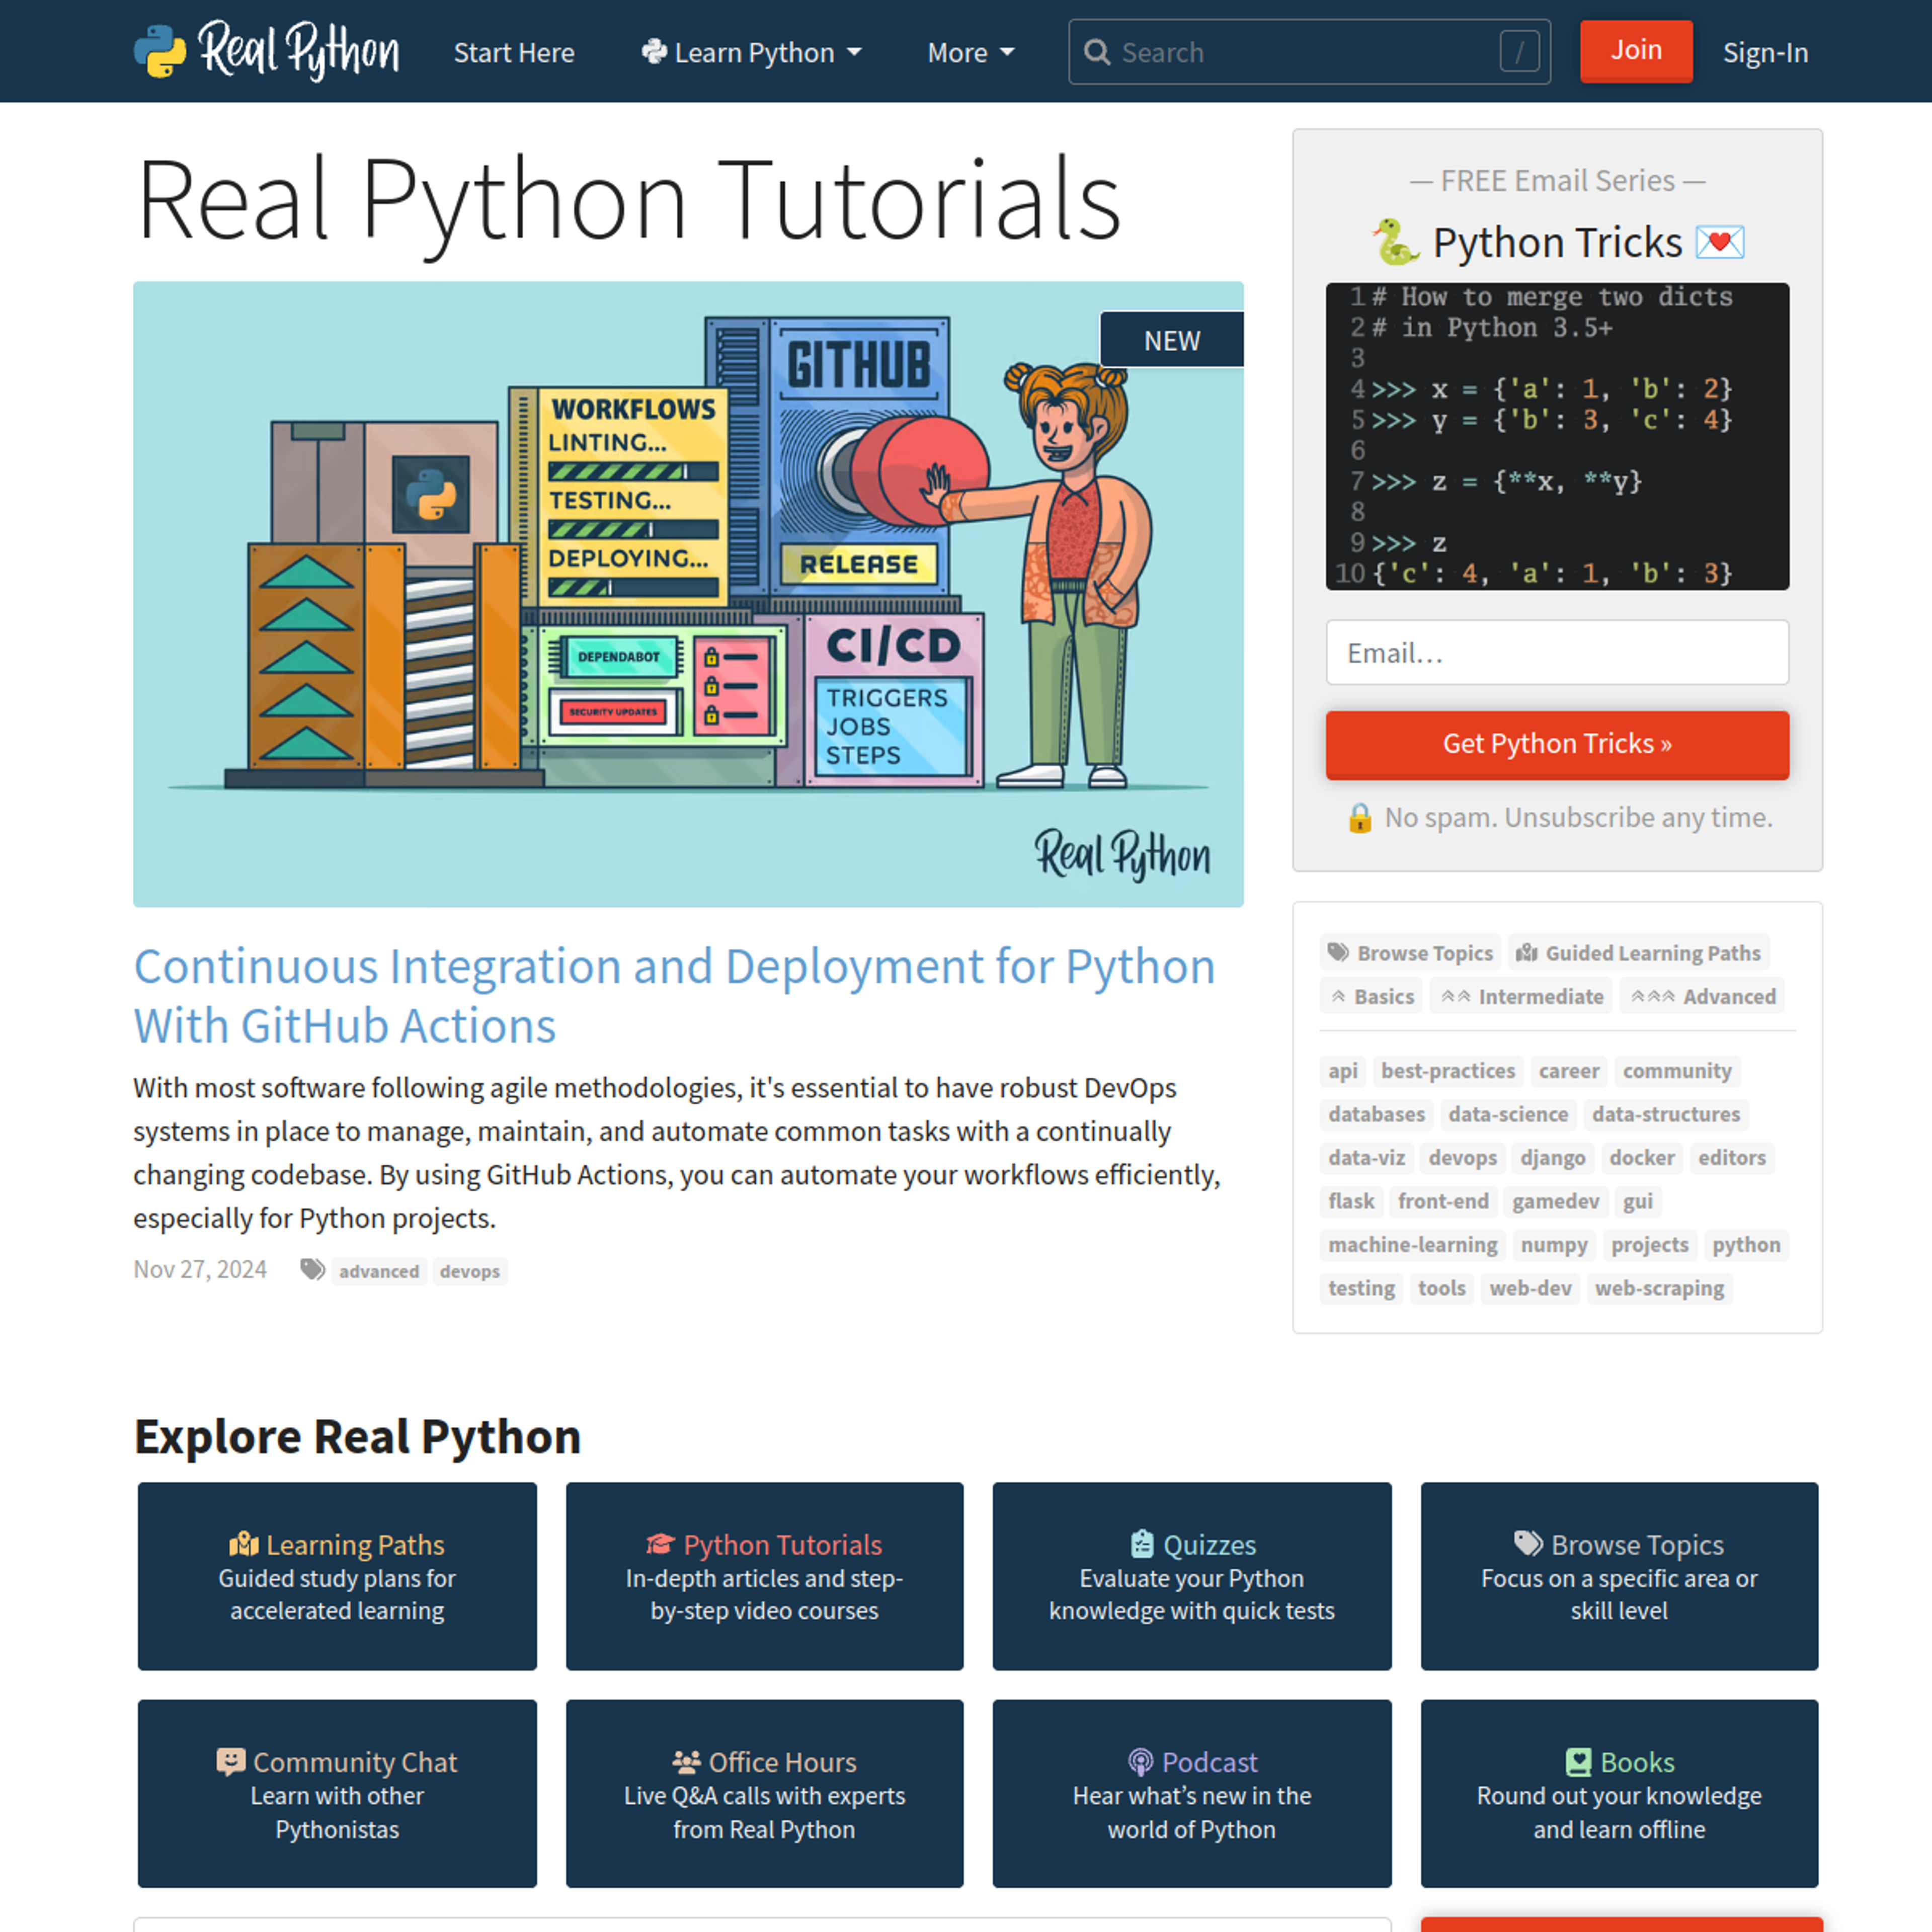Click the Learn Python snake icon in the nav bar
The image size is (1932, 1932).
654,51
